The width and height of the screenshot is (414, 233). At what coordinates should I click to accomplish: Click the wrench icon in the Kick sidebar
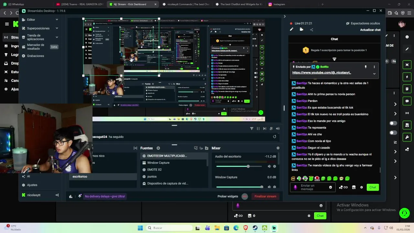(x=407, y=137)
